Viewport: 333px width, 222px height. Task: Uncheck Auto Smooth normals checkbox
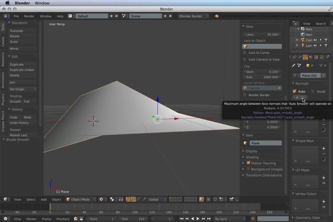tap(294, 91)
